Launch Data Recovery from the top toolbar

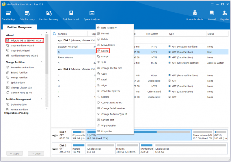point(27,16)
